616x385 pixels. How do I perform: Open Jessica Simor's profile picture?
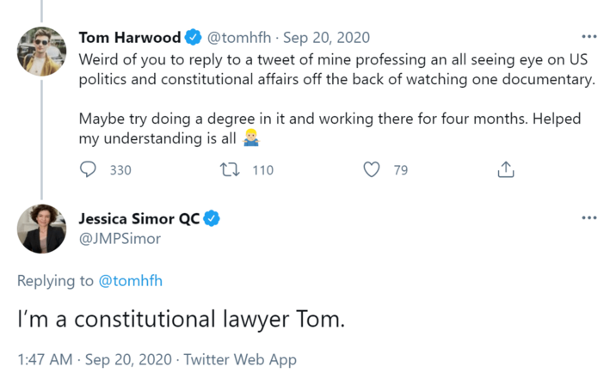[x=42, y=229]
